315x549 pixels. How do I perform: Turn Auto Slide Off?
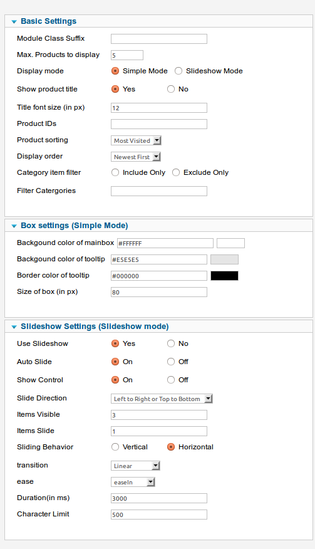[x=171, y=362]
